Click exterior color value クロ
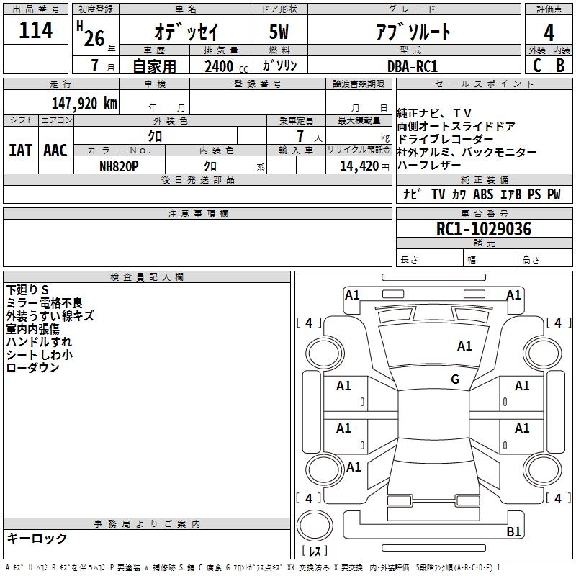Viewport: 576px width, 576px height. click(155, 136)
